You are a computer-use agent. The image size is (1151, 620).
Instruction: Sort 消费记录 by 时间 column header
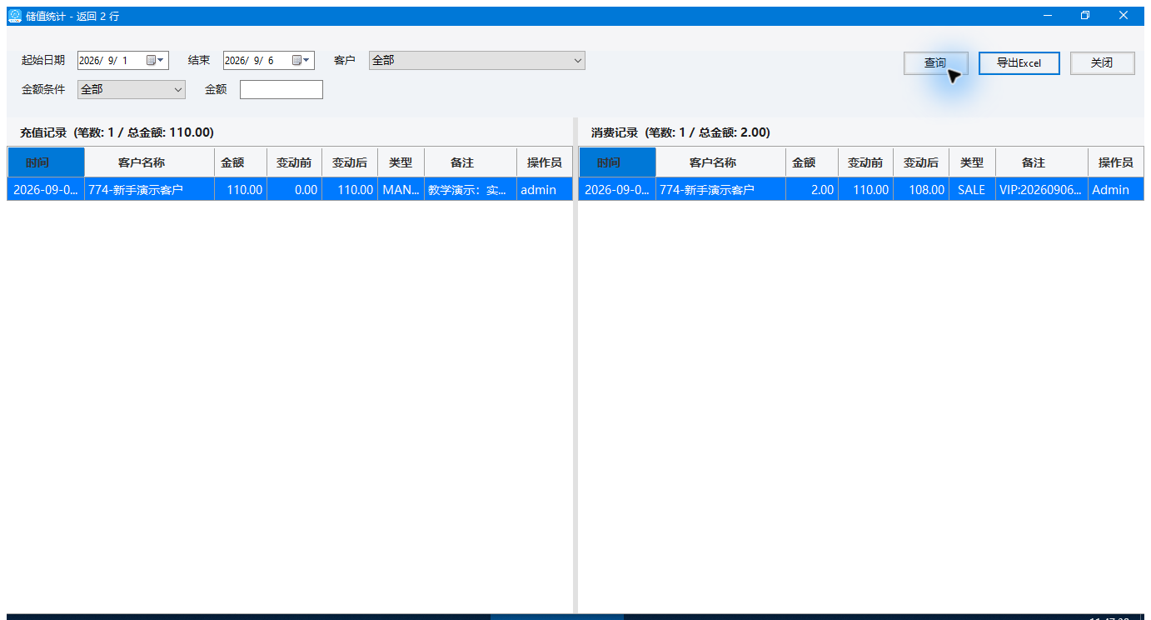click(617, 162)
